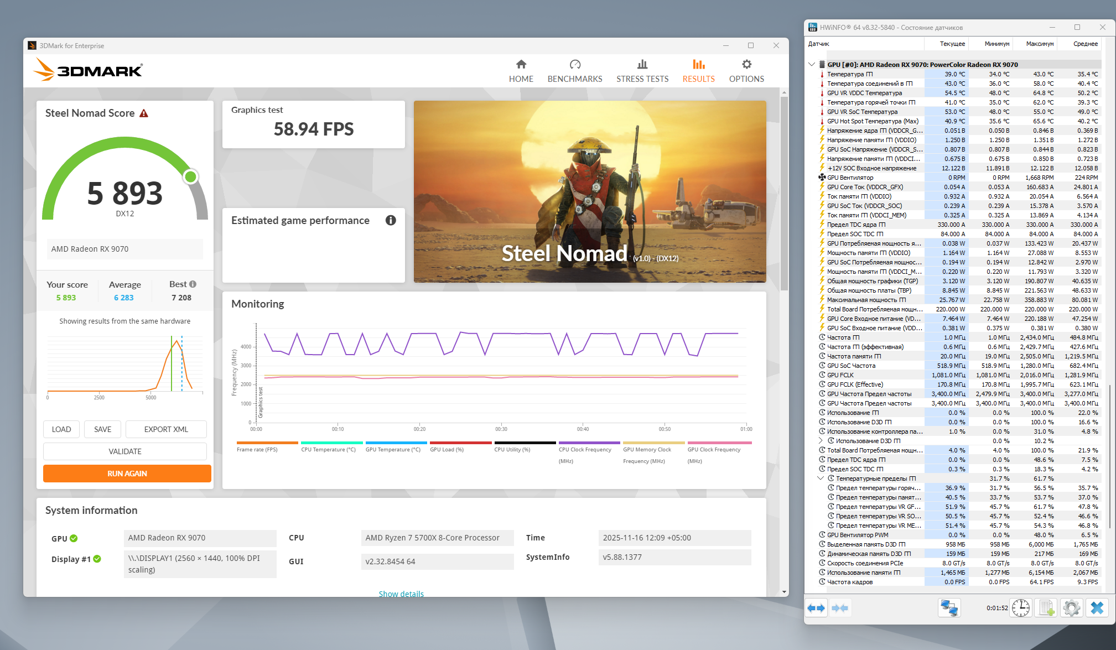Click the warning triangle next to Steel Nomad Score

(x=144, y=113)
